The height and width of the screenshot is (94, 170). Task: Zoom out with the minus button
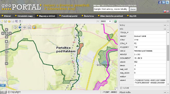coord(6,63)
